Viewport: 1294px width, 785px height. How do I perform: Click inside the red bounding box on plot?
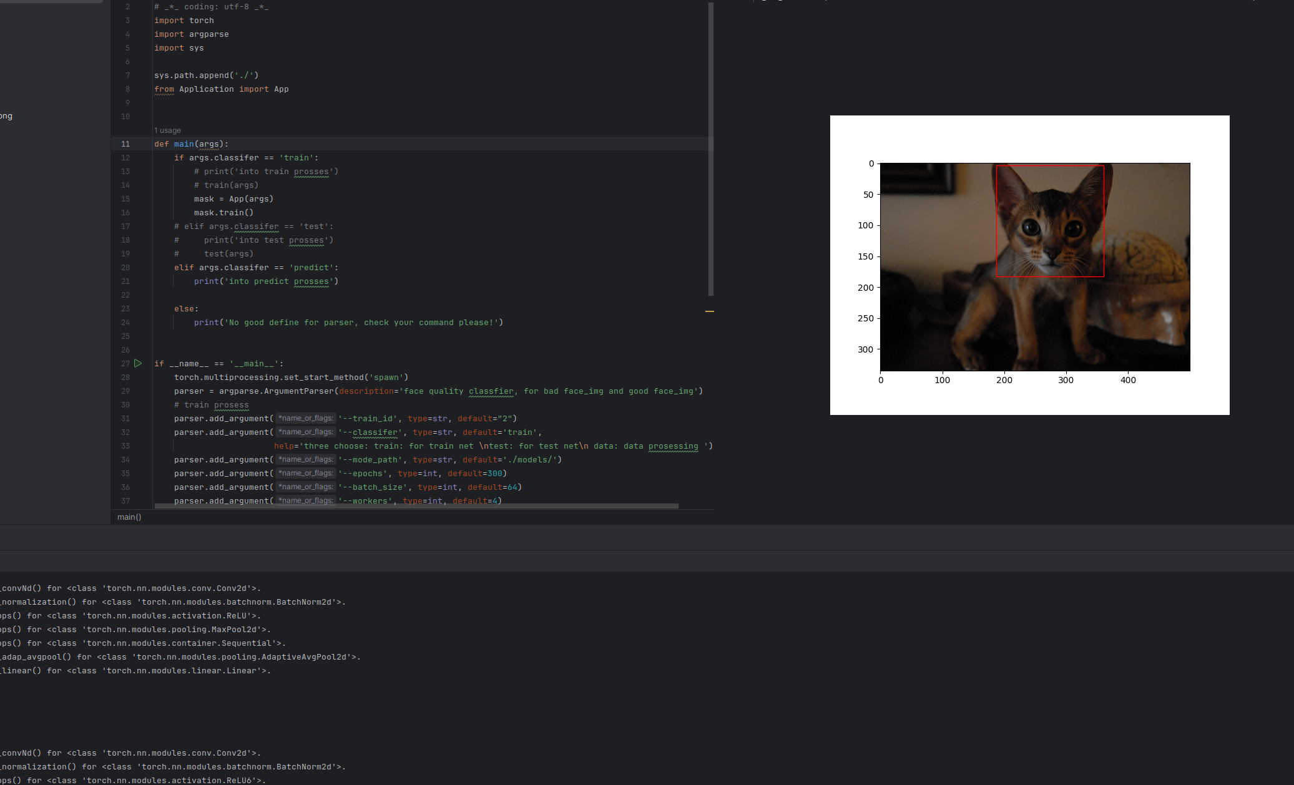[1050, 221]
